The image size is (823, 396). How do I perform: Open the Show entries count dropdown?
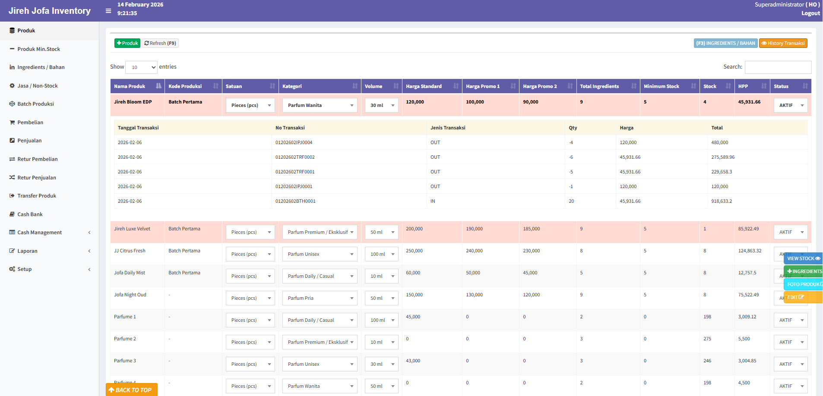coord(141,67)
